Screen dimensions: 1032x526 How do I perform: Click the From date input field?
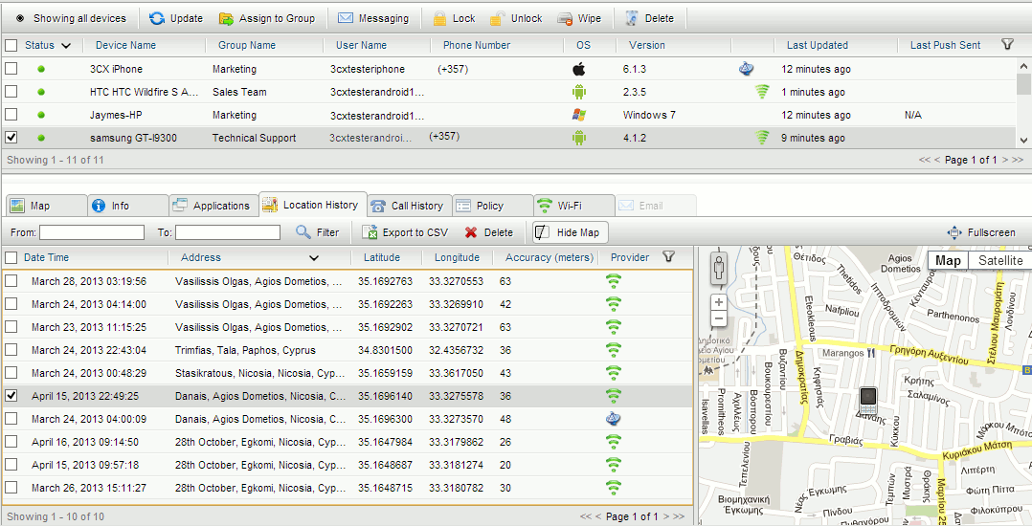coord(92,232)
